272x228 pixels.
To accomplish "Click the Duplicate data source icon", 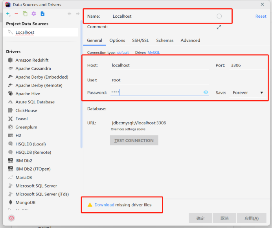I will [25, 14].
